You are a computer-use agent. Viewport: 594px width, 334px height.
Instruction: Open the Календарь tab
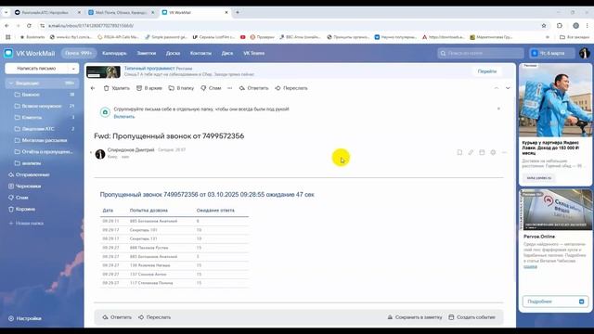point(114,54)
